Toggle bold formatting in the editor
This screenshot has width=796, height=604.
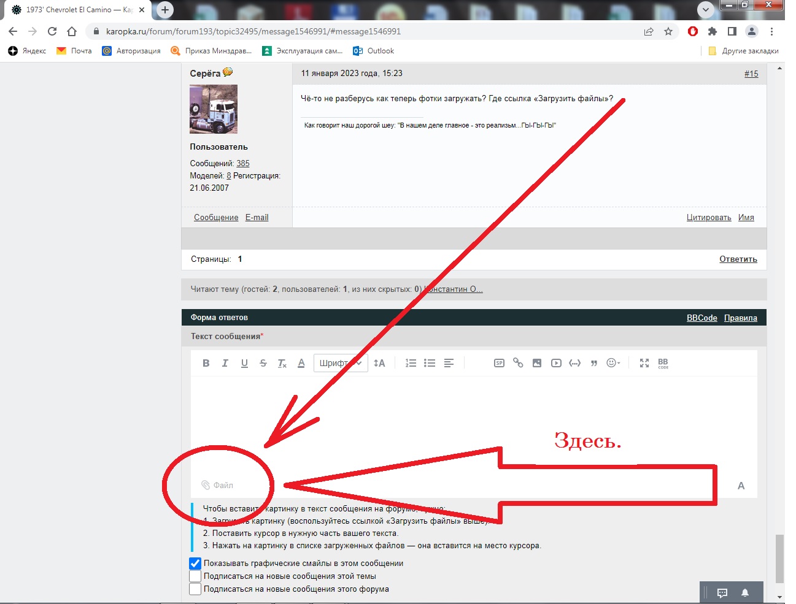[206, 363]
